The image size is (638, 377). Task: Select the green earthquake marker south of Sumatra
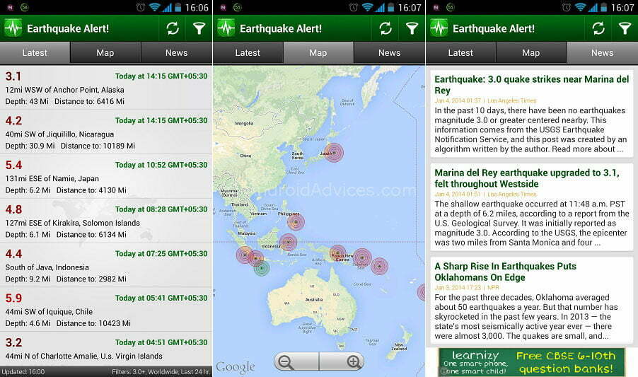coord(262,268)
